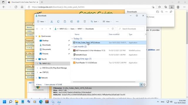Select WIN11 (C:) drive in tree
Viewport: 188px width, 105px height.
[46, 64]
